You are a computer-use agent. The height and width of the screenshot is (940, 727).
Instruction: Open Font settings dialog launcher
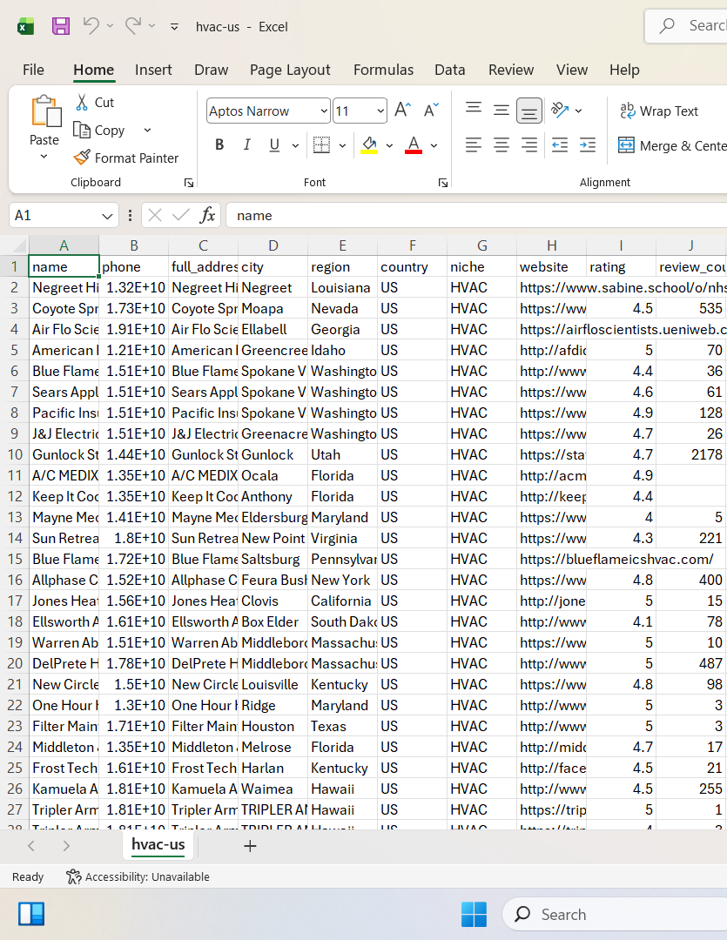pyautogui.click(x=442, y=183)
